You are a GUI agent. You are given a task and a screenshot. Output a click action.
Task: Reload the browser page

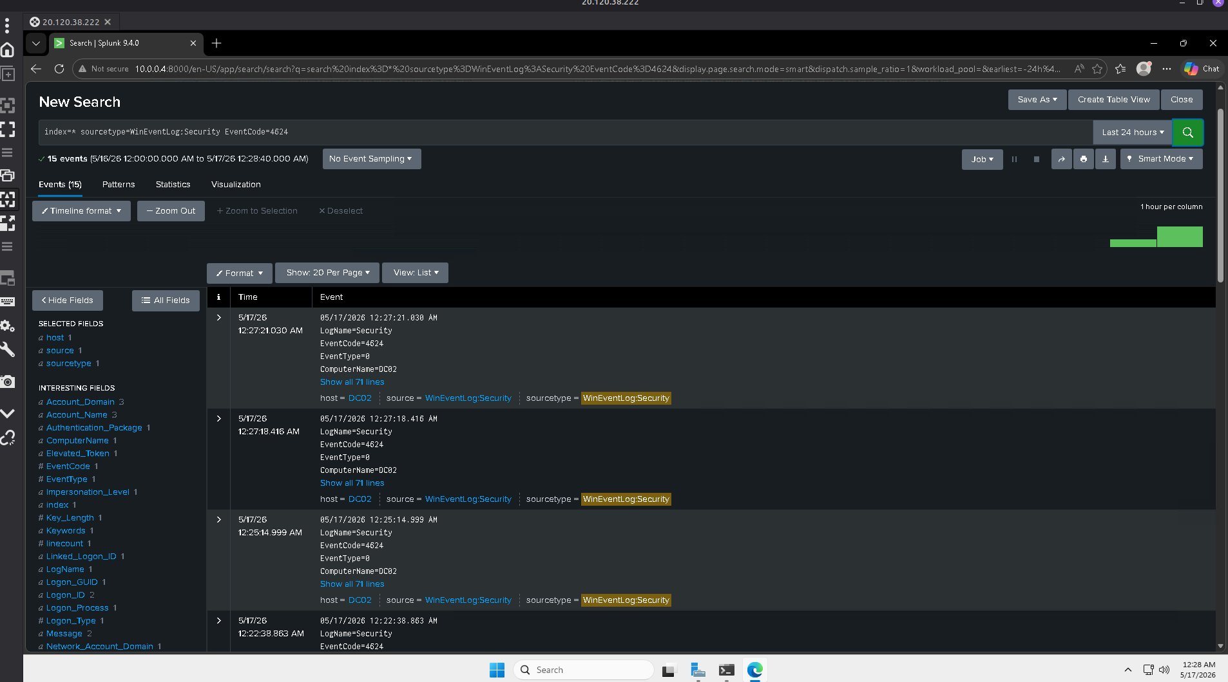point(59,69)
